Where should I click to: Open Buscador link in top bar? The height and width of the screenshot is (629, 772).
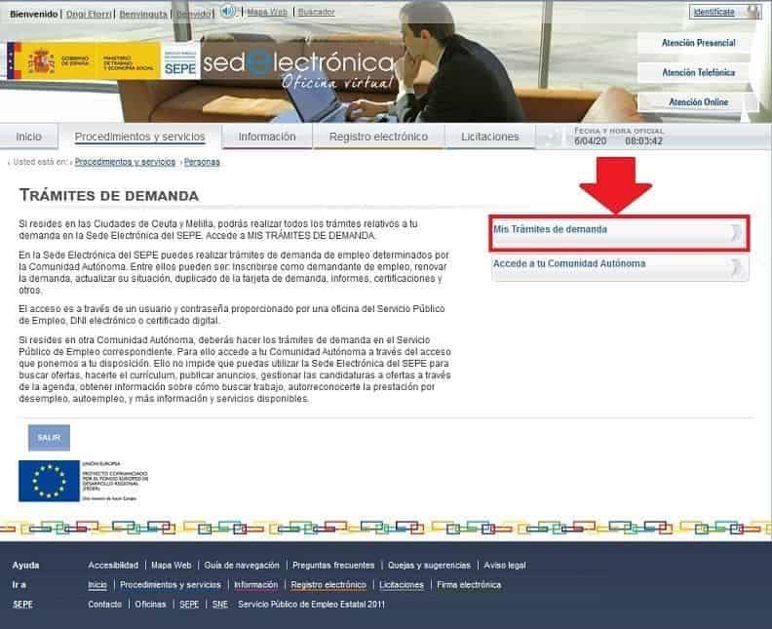[316, 12]
